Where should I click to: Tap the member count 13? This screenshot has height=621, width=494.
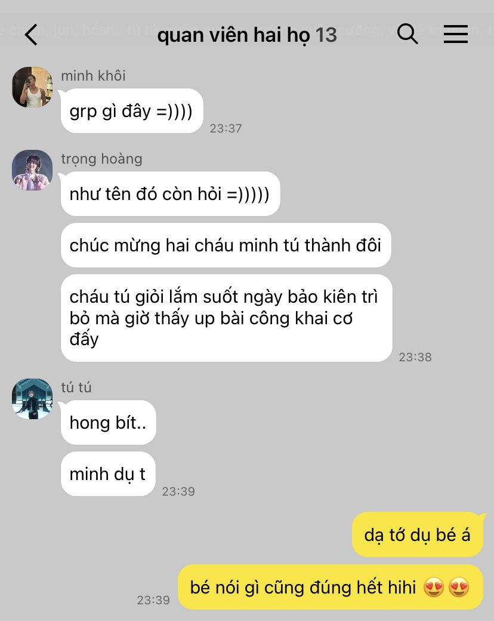coord(326,35)
